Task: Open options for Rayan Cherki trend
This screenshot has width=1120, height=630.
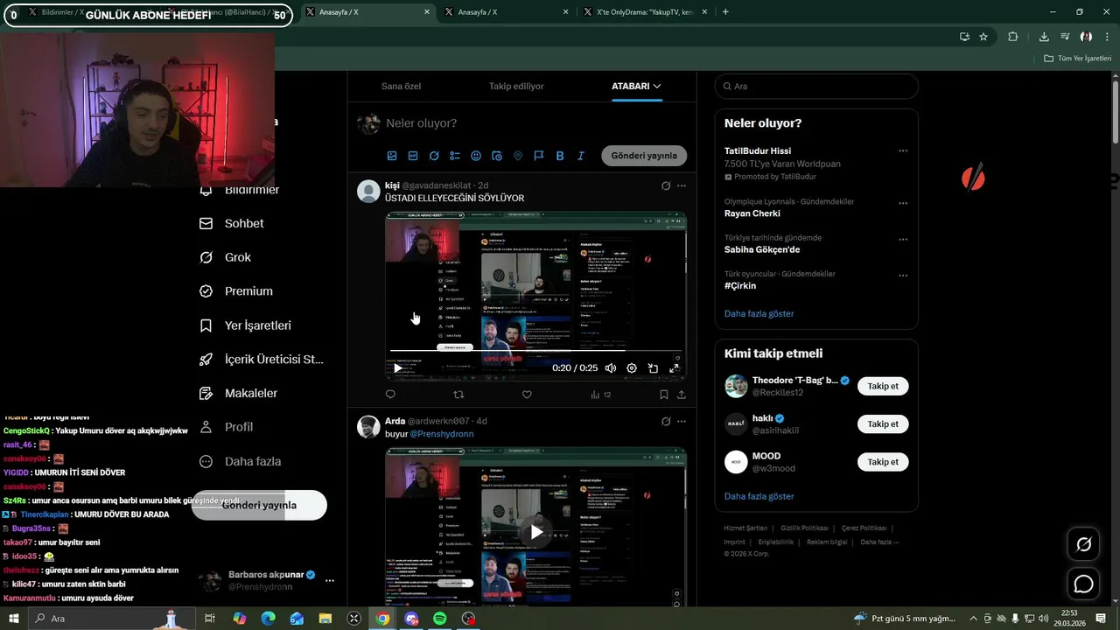Action: coord(903,203)
